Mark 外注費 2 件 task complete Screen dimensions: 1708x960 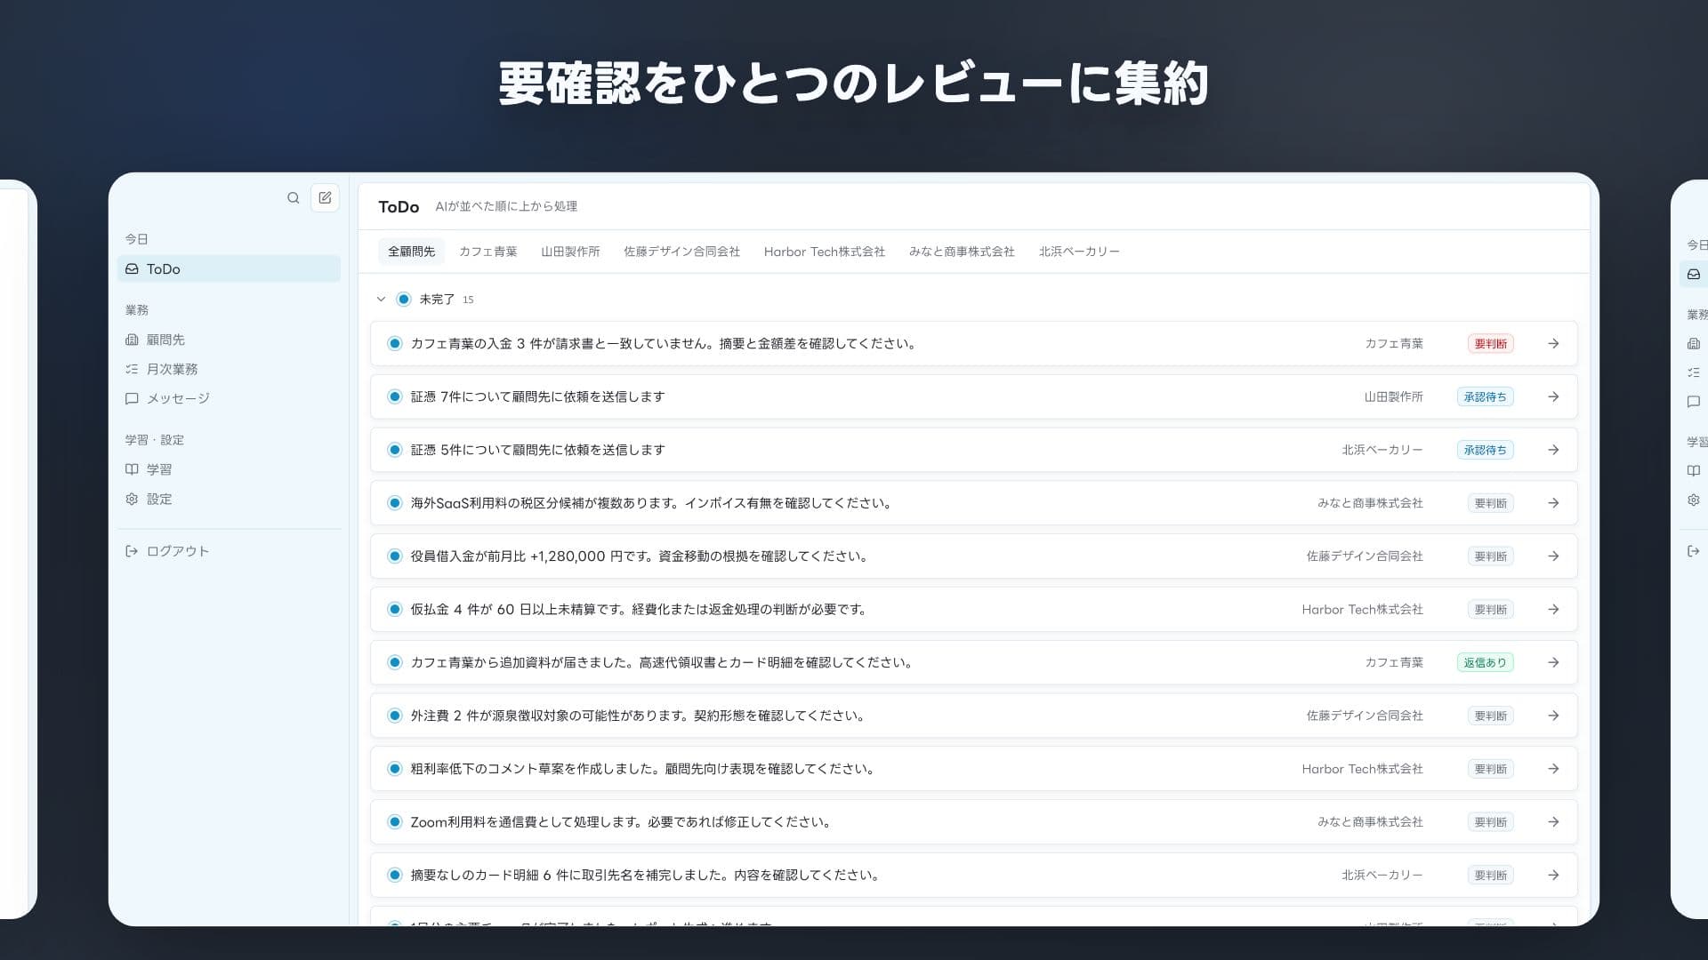pyautogui.click(x=395, y=716)
